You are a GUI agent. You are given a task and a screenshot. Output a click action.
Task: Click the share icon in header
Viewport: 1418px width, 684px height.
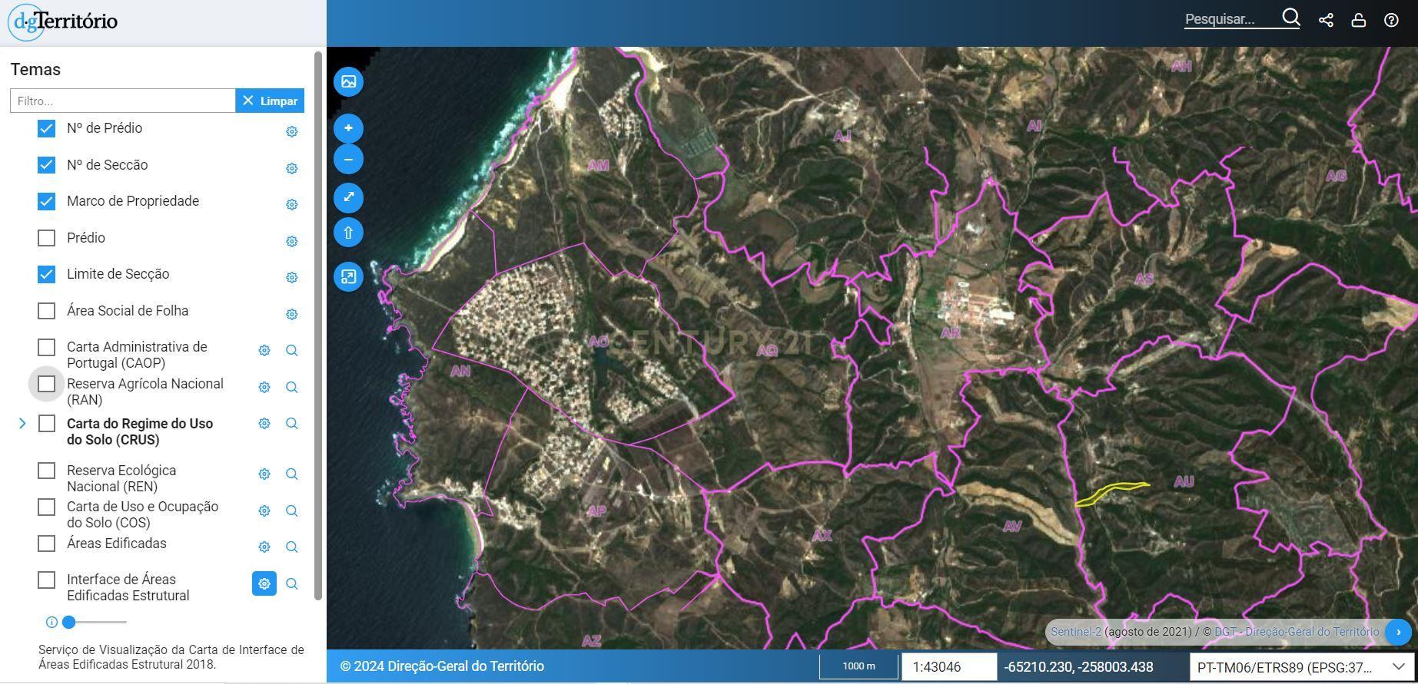point(1326,20)
